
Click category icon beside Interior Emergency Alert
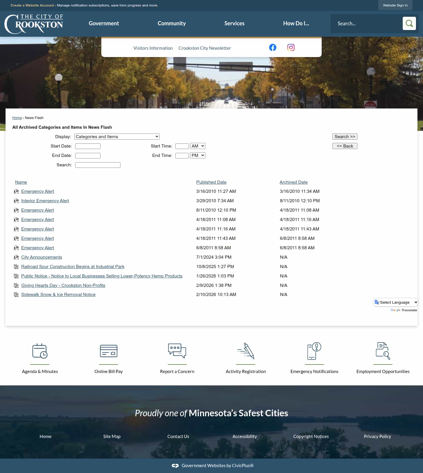tap(16, 201)
